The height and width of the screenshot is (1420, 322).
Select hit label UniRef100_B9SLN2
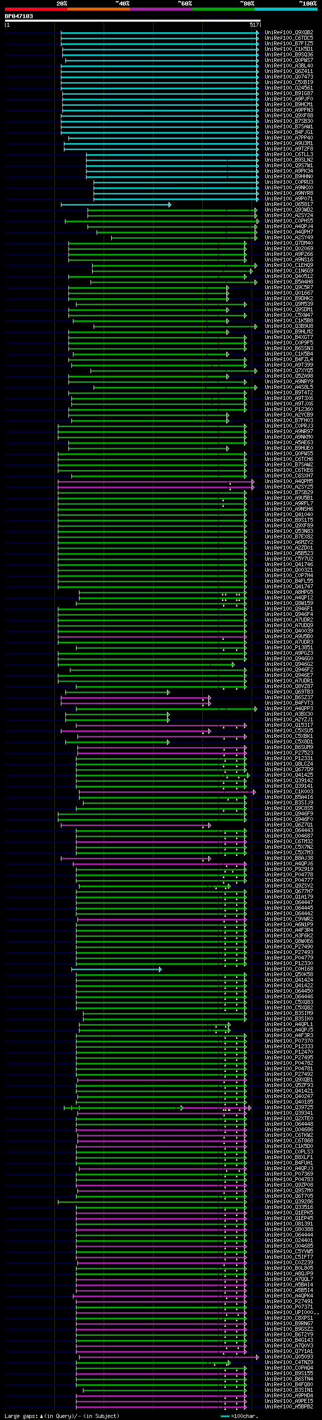pyautogui.click(x=289, y=160)
